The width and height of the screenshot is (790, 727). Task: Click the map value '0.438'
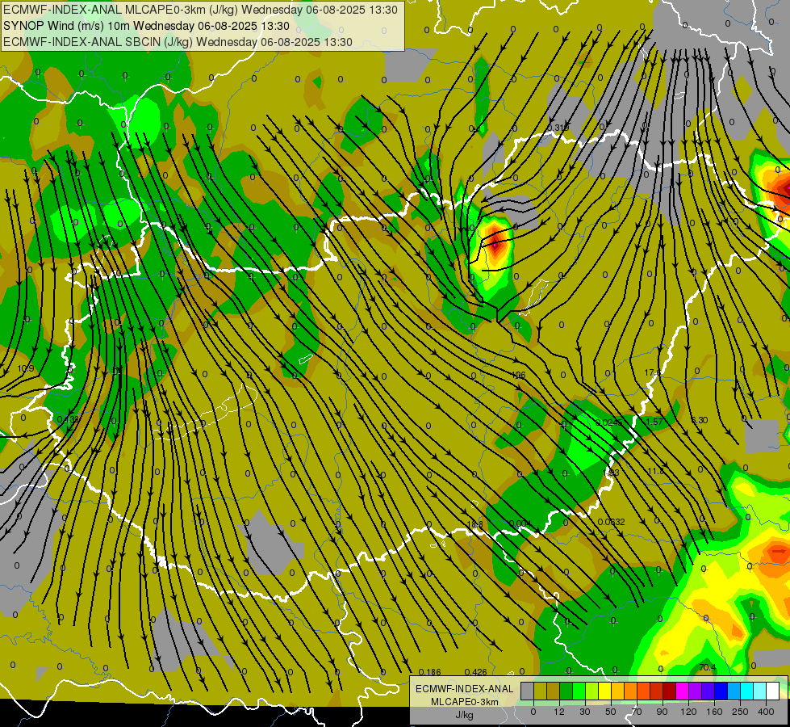pyautogui.click(x=68, y=418)
